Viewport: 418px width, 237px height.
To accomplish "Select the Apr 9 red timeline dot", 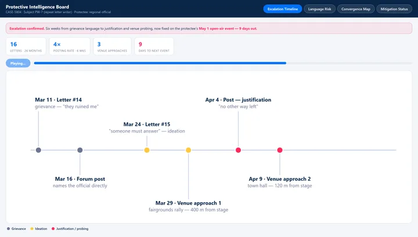I will [x=280, y=150].
